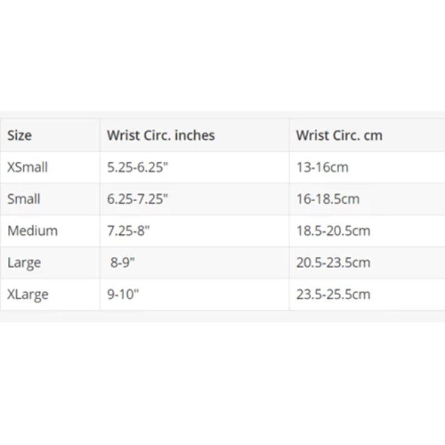Click the 9-10" inches value

tap(123, 294)
